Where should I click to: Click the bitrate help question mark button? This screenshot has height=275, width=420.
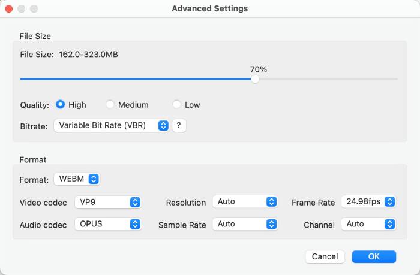click(179, 126)
